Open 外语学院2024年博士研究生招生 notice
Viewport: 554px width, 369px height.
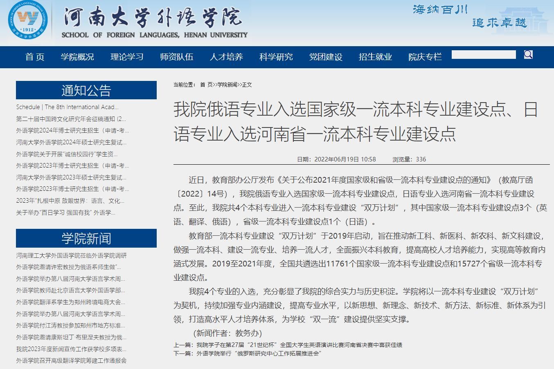click(72, 131)
